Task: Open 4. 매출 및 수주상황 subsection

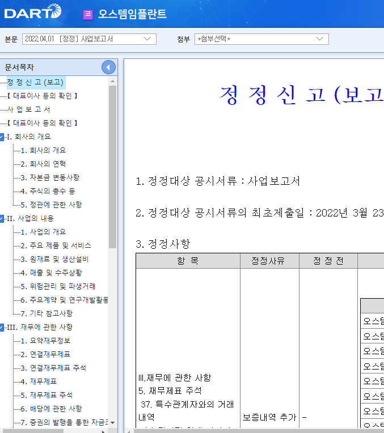Action: click(x=51, y=273)
